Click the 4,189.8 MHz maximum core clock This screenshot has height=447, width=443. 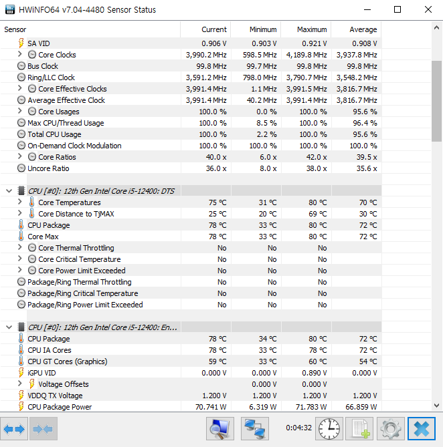click(x=306, y=55)
